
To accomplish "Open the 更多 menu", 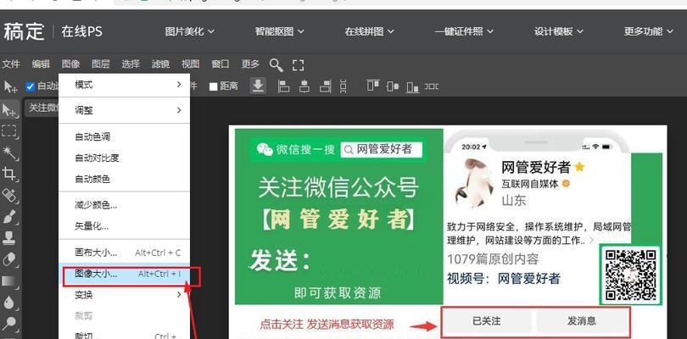I will click(x=250, y=64).
